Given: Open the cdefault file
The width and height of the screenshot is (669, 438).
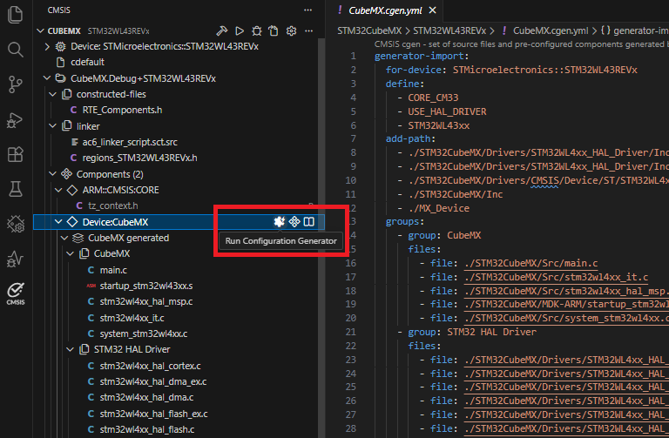Looking at the screenshot, I should click(x=87, y=62).
